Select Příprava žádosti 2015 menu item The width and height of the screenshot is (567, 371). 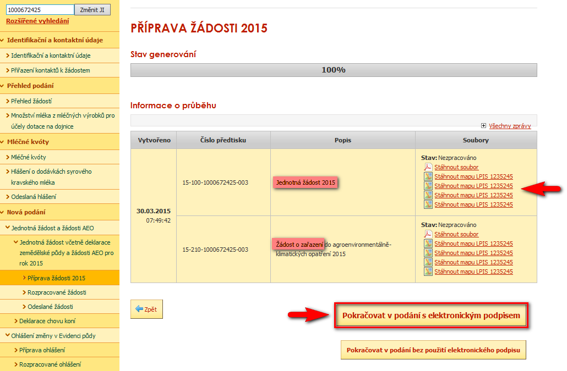(x=56, y=278)
